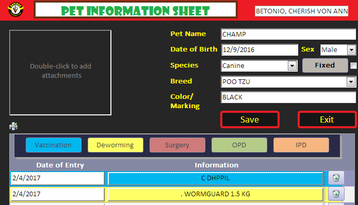358x205 pixels.
Task: Open the Breed dropdown arrow
Action: pyautogui.click(x=351, y=81)
